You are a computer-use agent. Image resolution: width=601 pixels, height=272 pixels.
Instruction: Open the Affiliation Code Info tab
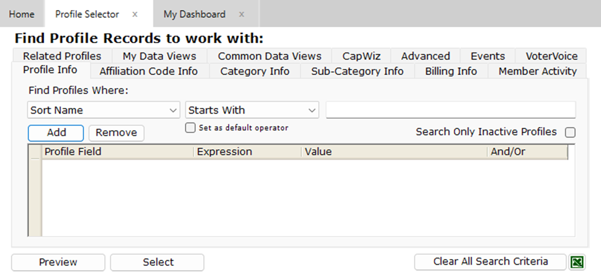[148, 71]
